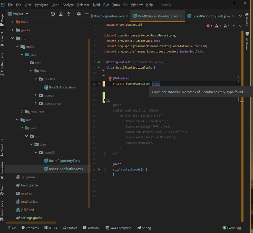Open the Git menu
The width and height of the screenshot is (253, 233).
[126, 5]
